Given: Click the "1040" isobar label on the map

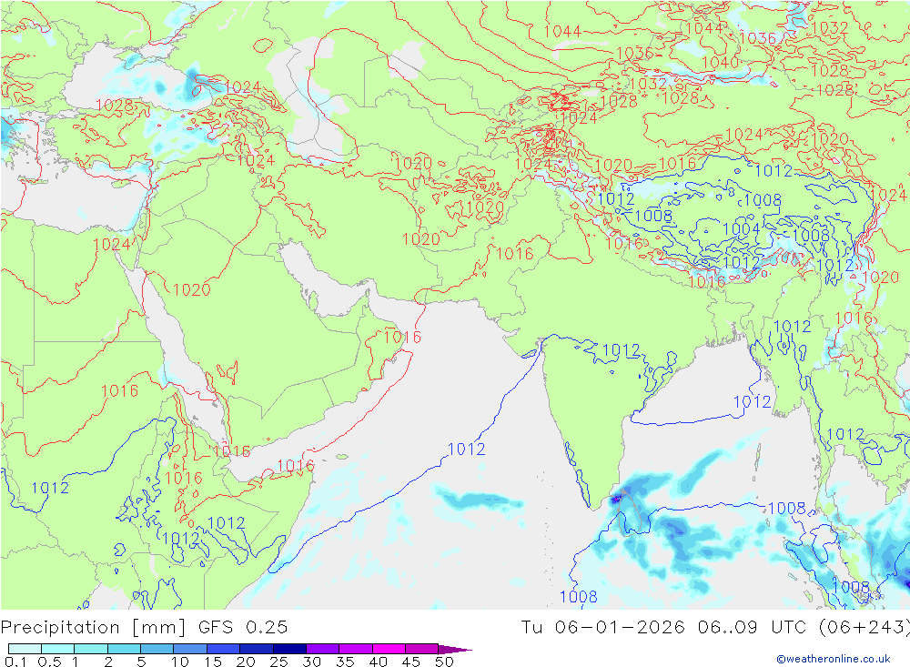Looking at the screenshot, I should pos(720,62).
